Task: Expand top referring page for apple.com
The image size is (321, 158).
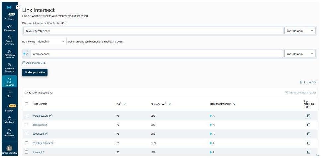Action: point(309,125)
